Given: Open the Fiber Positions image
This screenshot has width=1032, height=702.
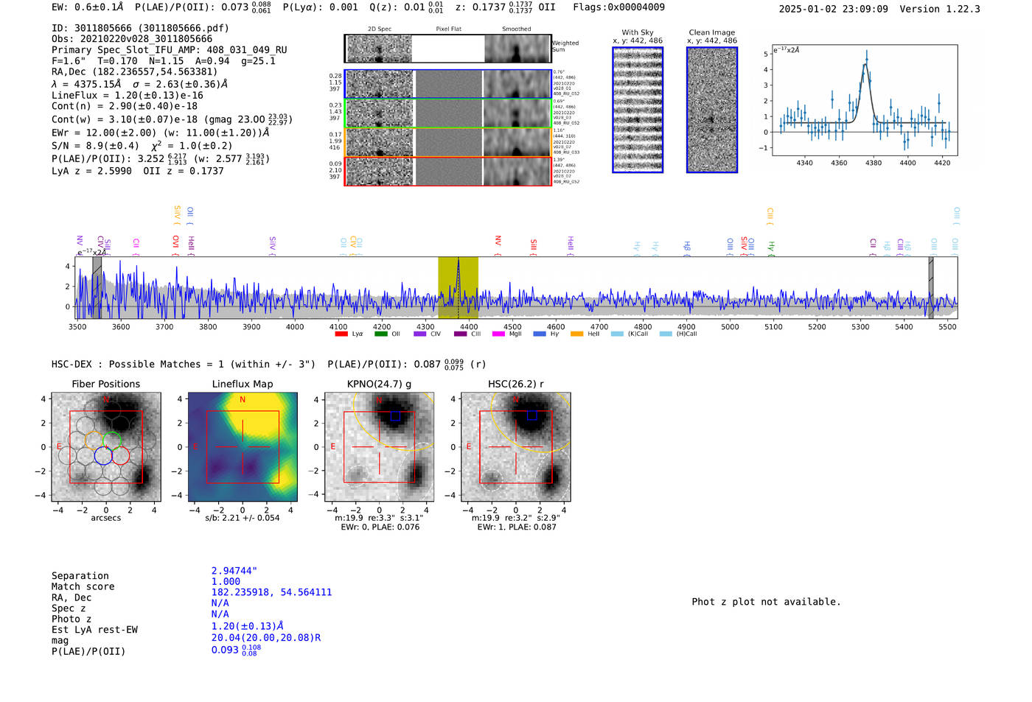Looking at the screenshot, I should (x=106, y=447).
